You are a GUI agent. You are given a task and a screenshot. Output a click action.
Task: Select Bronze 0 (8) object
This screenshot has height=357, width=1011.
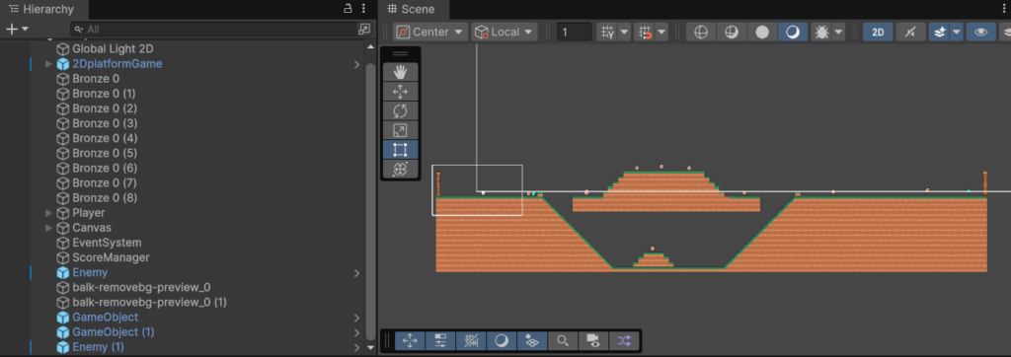click(x=105, y=198)
